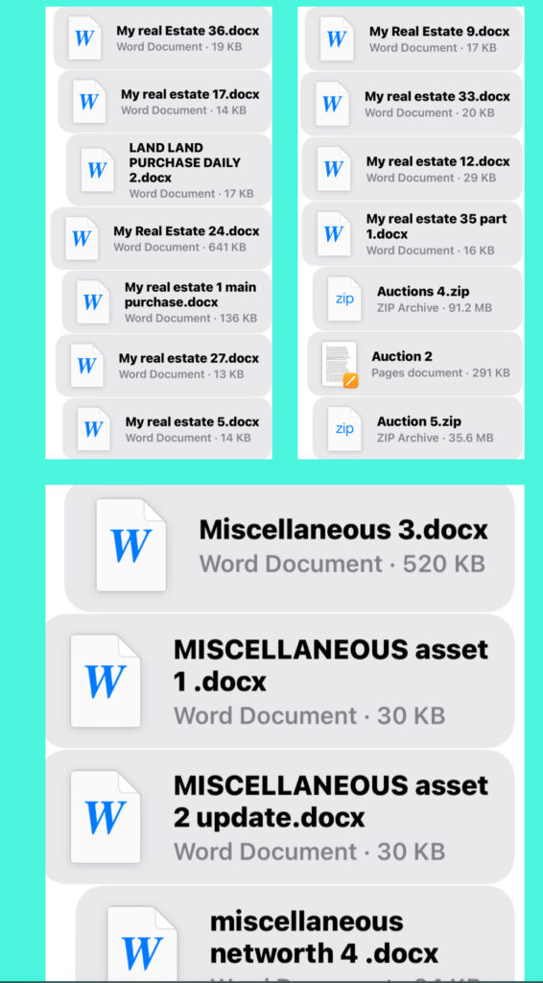Screen dimensions: 543x983
Task: Open the Word icon for My real Estate 36.docx
Action: pyautogui.click(x=84, y=38)
